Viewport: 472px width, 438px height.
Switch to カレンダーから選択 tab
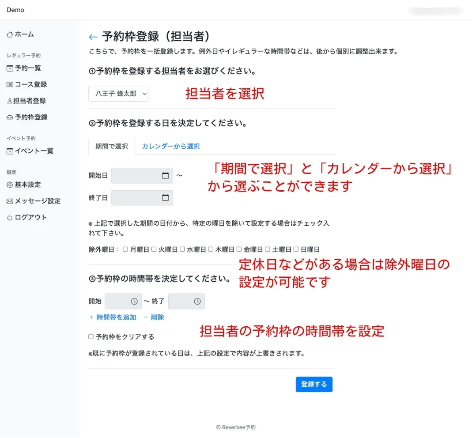point(170,146)
